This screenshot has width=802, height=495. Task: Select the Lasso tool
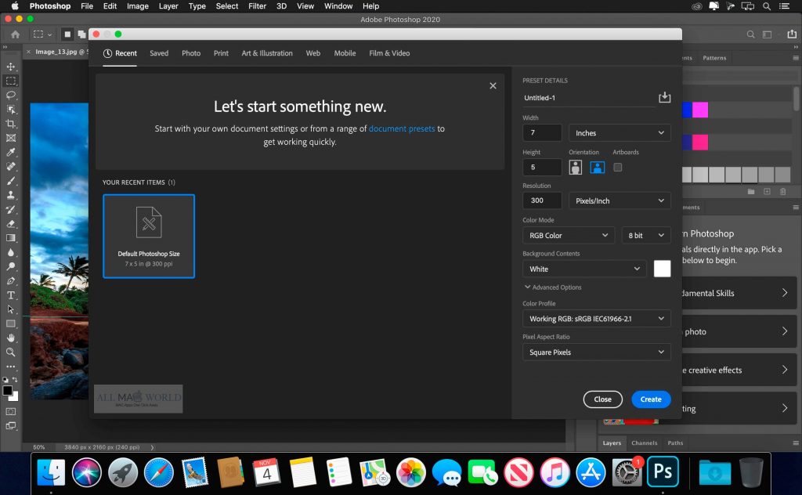11,95
